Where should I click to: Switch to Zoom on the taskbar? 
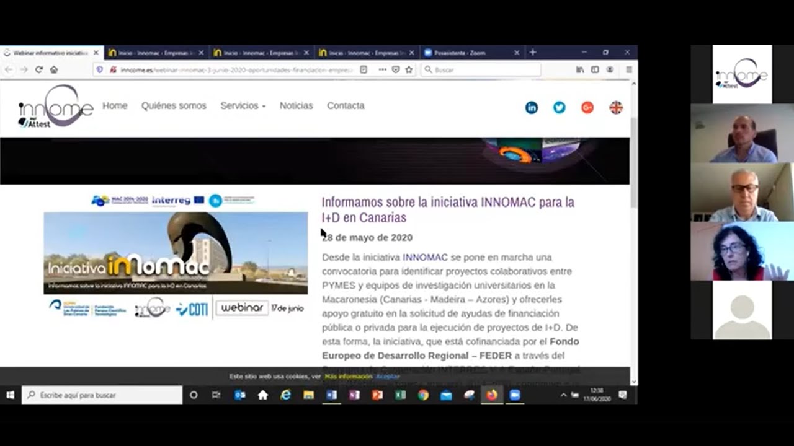tap(515, 395)
